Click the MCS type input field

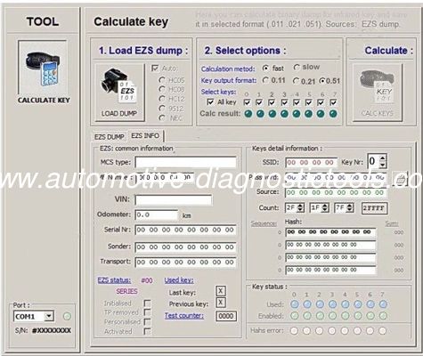[186, 162]
